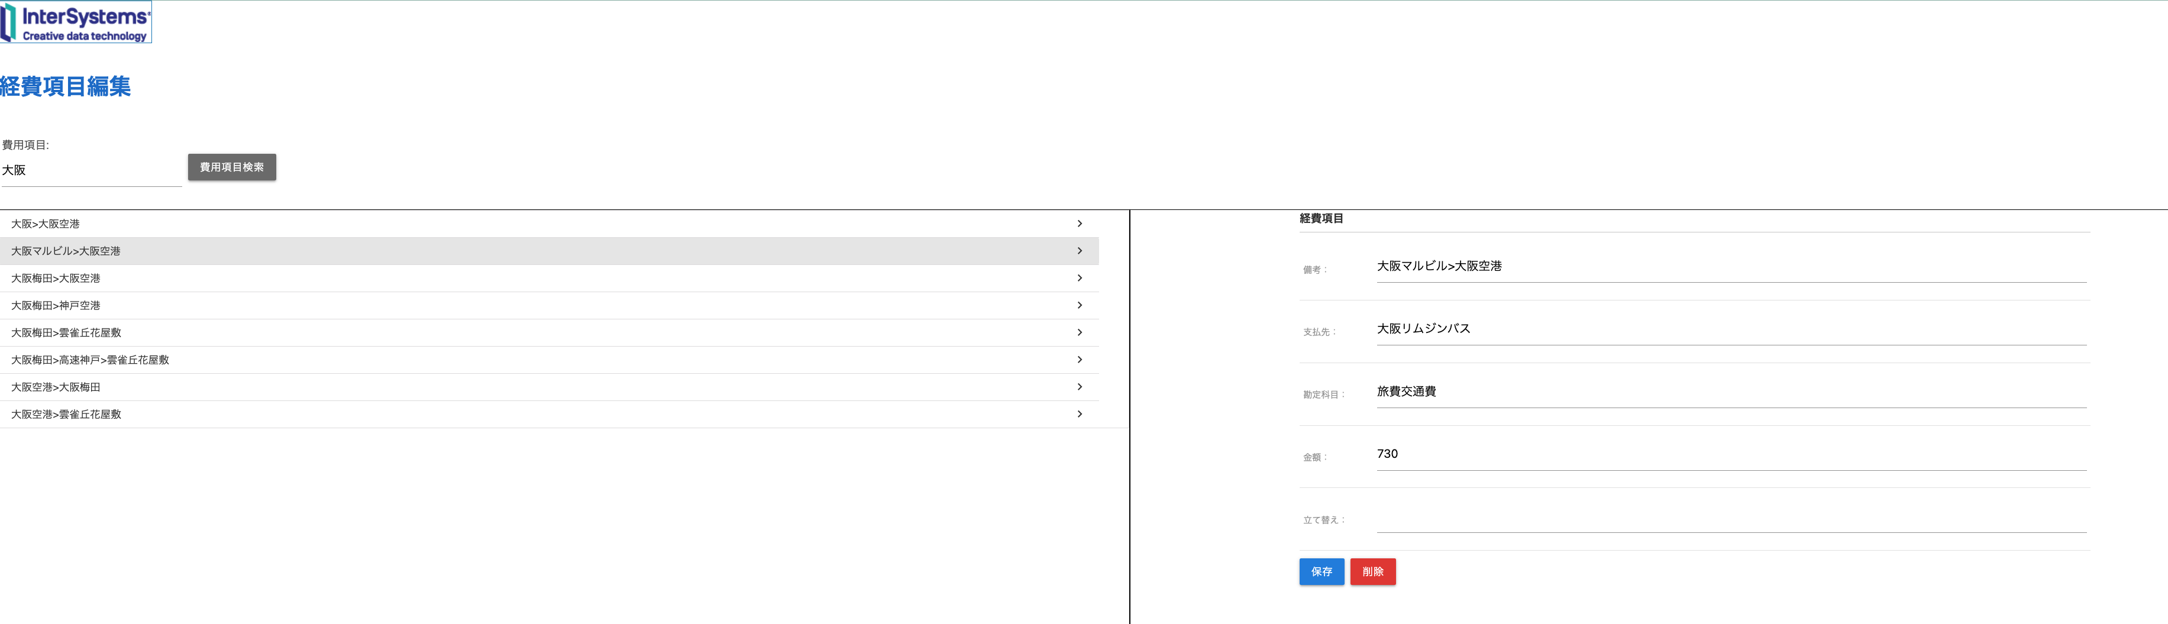
Task: Expand the chevron on 大阪梅田>神戸空港 row
Action: tap(1079, 305)
